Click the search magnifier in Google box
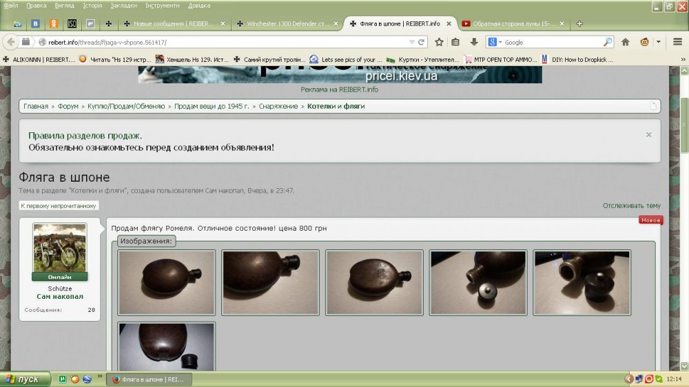This screenshot has width=689, height=387. click(608, 42)
